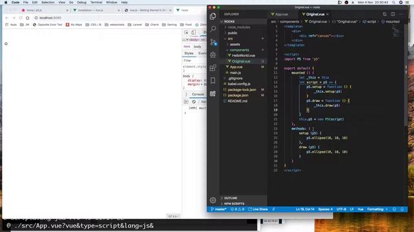This screenshot has height=232, width=414.
Task: Start Live Share from the status bar
Action: point(258,209)
